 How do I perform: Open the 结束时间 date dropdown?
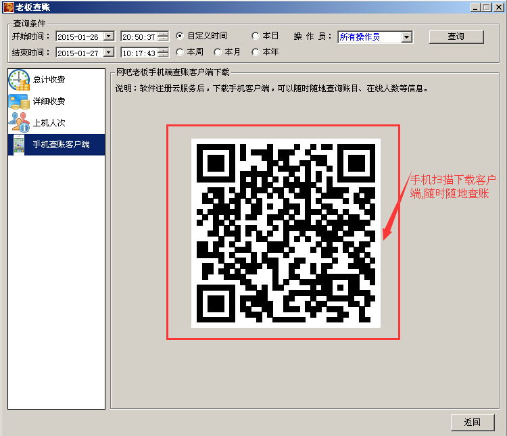109,53
